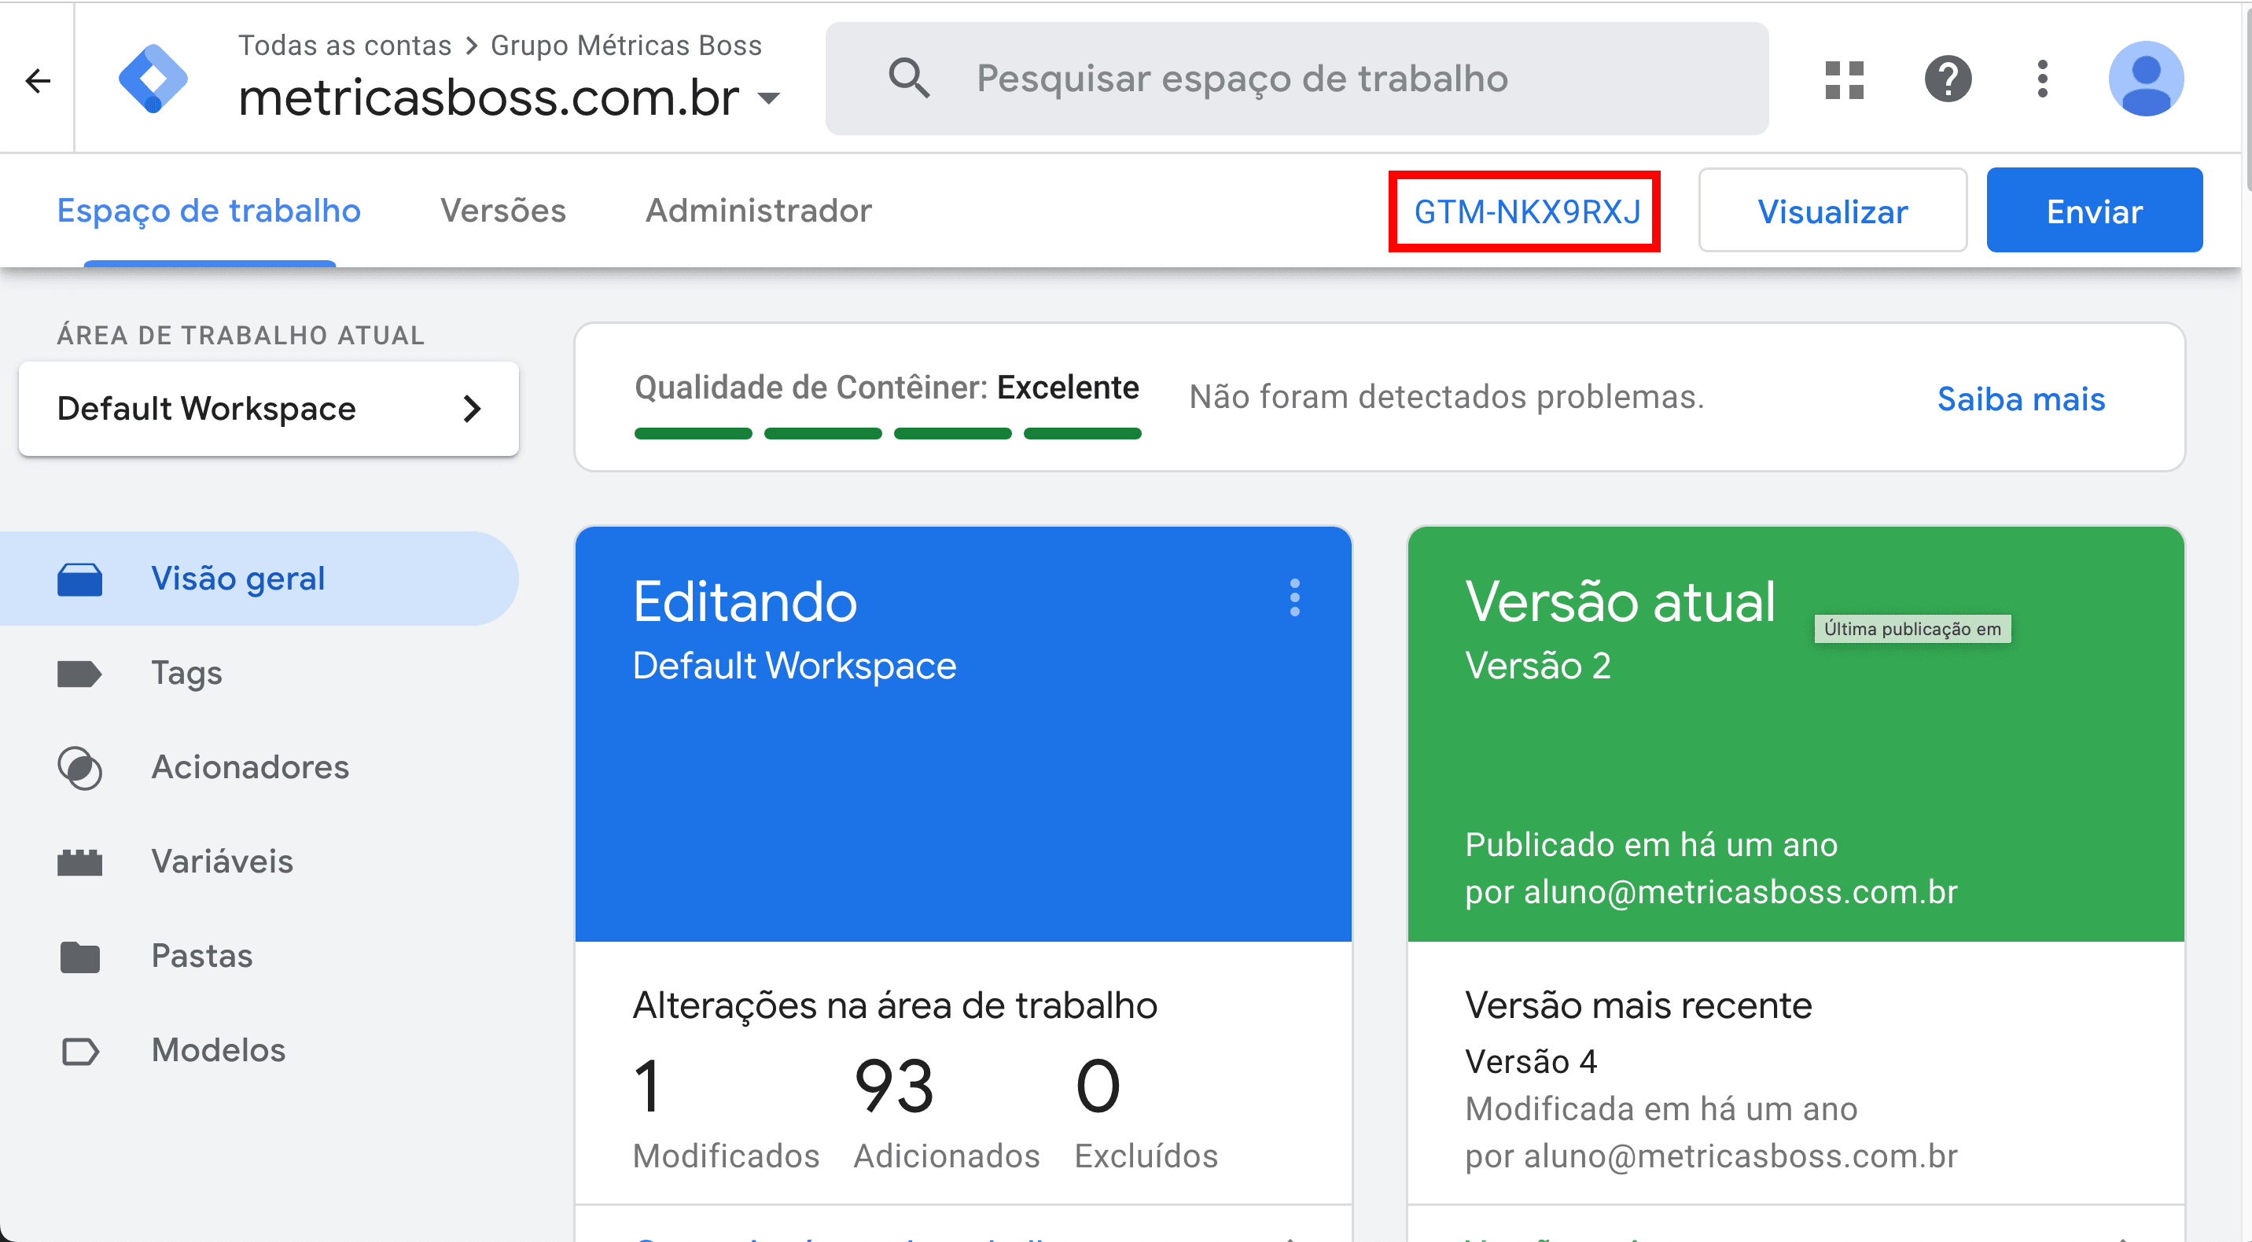Viewport: 2252px width, 1242px height.
Task: Select Tags in the sidebar
Action: pyautogui.click(x=186, y=673)
